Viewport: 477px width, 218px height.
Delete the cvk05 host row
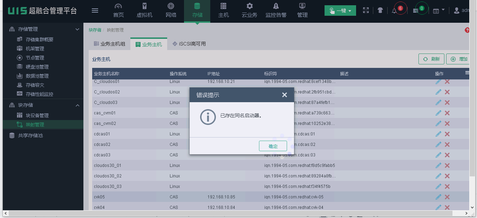tap(447, 197)
